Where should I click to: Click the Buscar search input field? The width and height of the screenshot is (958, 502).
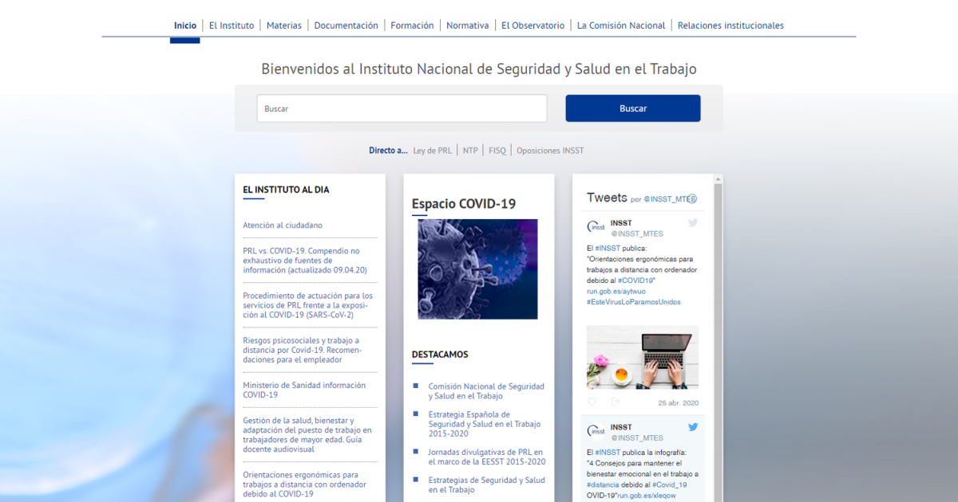[402, 108]
